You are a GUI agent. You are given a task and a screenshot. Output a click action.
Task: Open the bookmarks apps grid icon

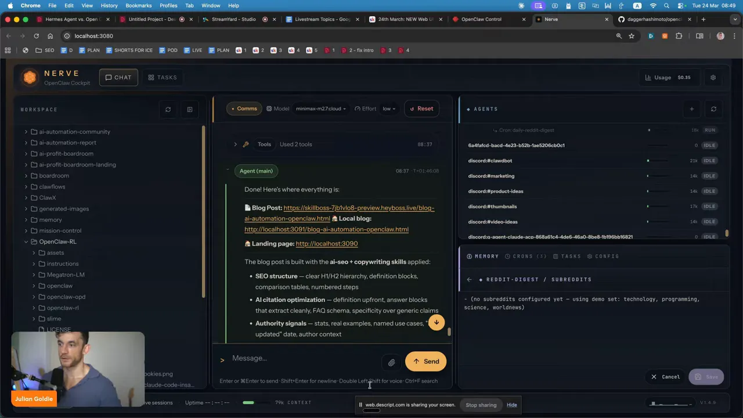(8, 51)
